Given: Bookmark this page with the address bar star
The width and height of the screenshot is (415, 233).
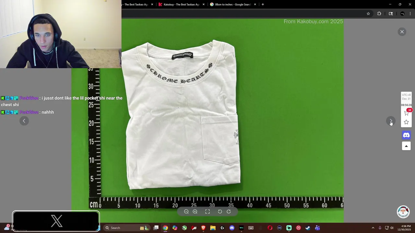Looking at the screenshot, I should tap(368, 14).
